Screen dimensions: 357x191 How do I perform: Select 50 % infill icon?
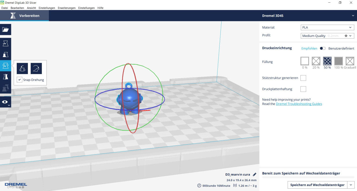(x=327, y=61)
